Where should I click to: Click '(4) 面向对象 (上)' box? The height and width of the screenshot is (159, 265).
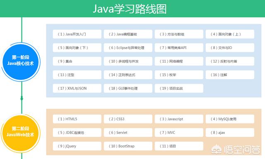coord(230,34)
